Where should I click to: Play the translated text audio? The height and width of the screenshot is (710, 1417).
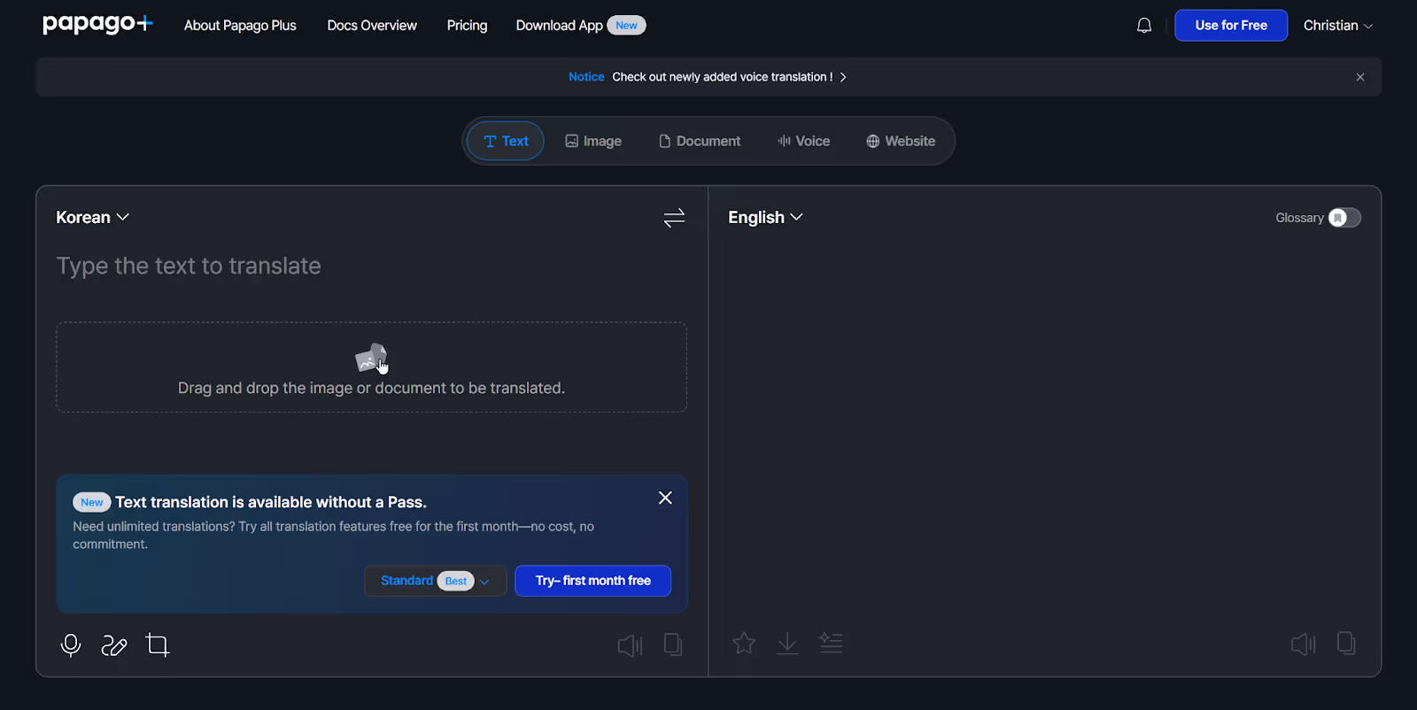click(1303, 644)
